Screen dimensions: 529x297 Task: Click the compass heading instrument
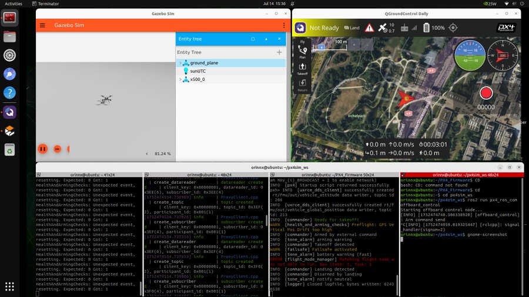point(503,56)
